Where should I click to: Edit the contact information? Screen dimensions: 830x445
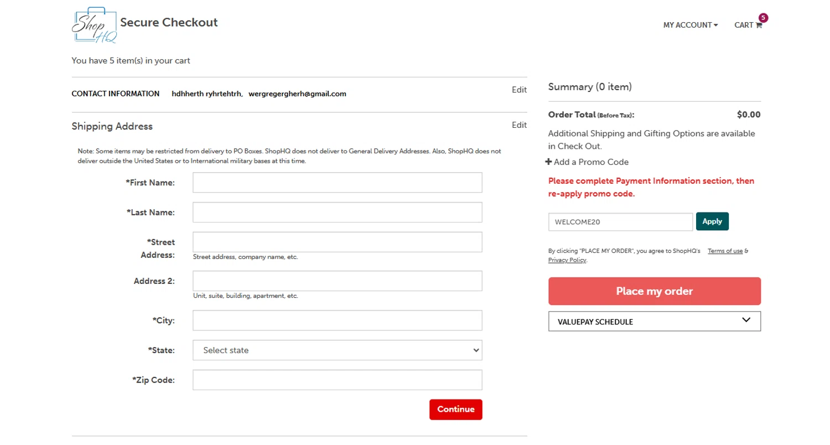519,90
